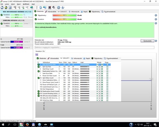
Task: Click the first gray disk-test toolbar icon
Action: pos(15,8)
